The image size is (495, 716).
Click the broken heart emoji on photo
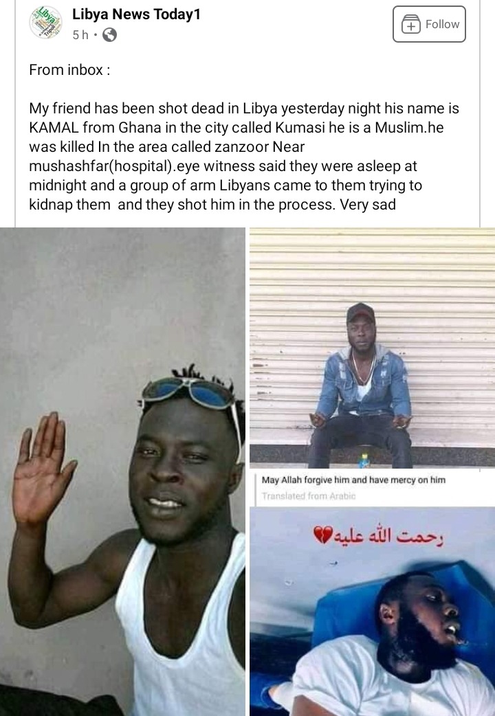(x=322, y=535)
